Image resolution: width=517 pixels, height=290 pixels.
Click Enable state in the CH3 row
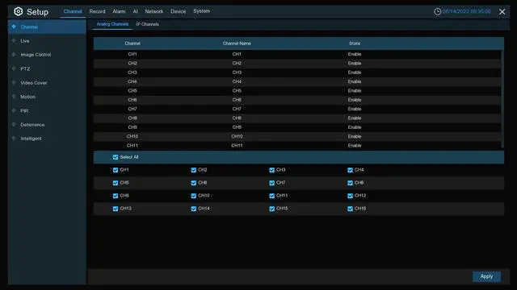(x=355, y=72)
